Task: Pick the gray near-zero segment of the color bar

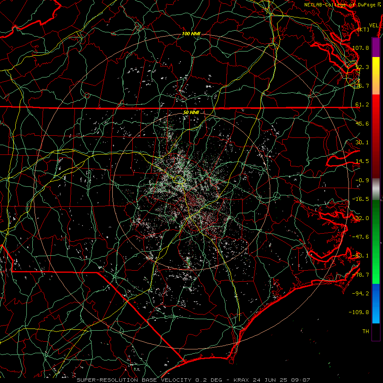Action: (376, 189)
